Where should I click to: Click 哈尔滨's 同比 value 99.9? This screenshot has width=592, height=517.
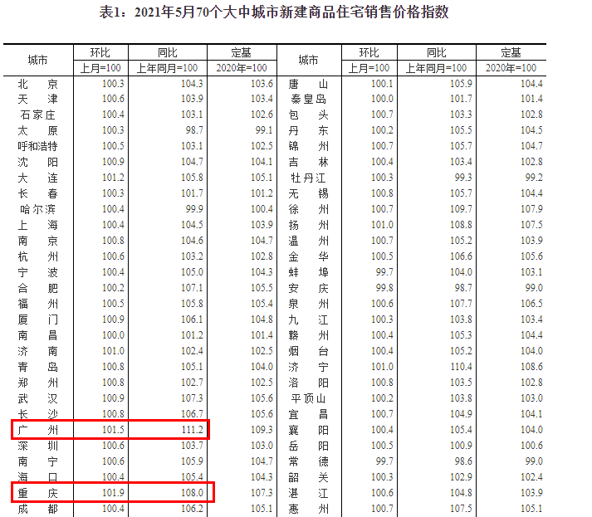[x=194, y=209]
